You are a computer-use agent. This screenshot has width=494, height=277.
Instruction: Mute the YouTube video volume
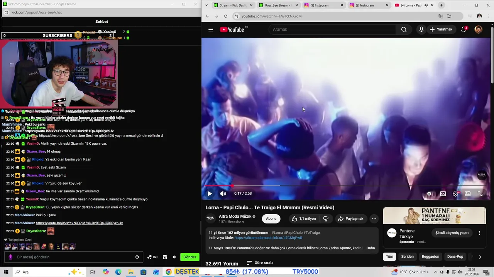tap(223, 194)
